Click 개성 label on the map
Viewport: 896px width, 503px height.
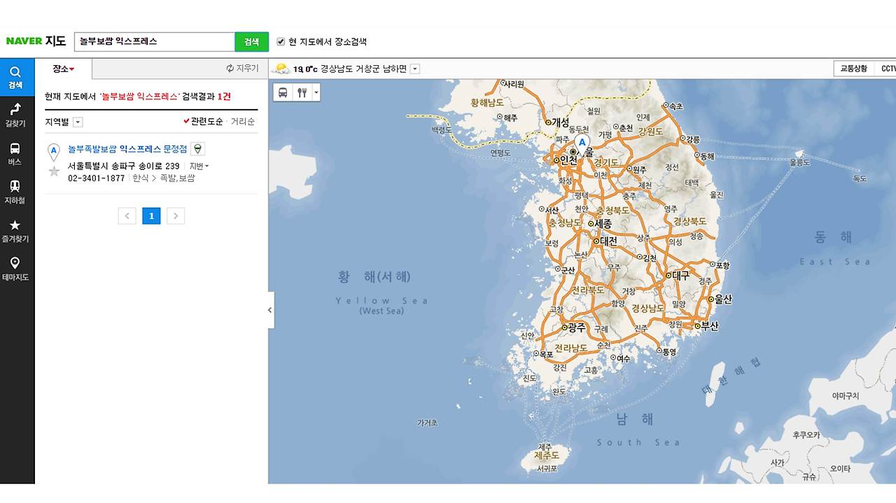561,122
